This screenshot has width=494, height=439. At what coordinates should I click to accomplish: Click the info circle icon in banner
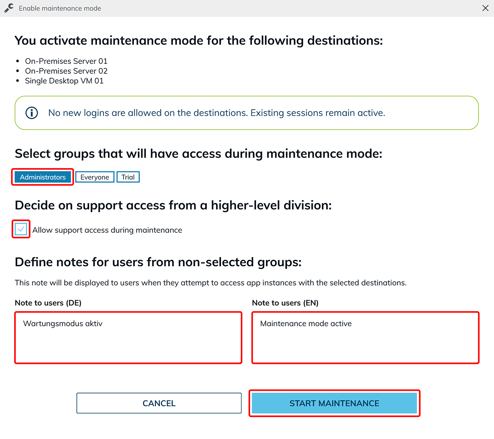click(x=32, y=113)
